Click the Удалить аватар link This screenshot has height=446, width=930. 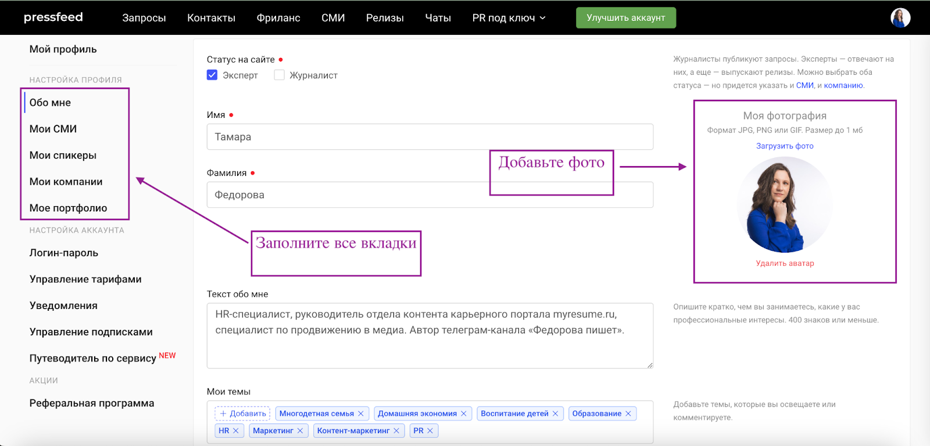tap(785, 263)
